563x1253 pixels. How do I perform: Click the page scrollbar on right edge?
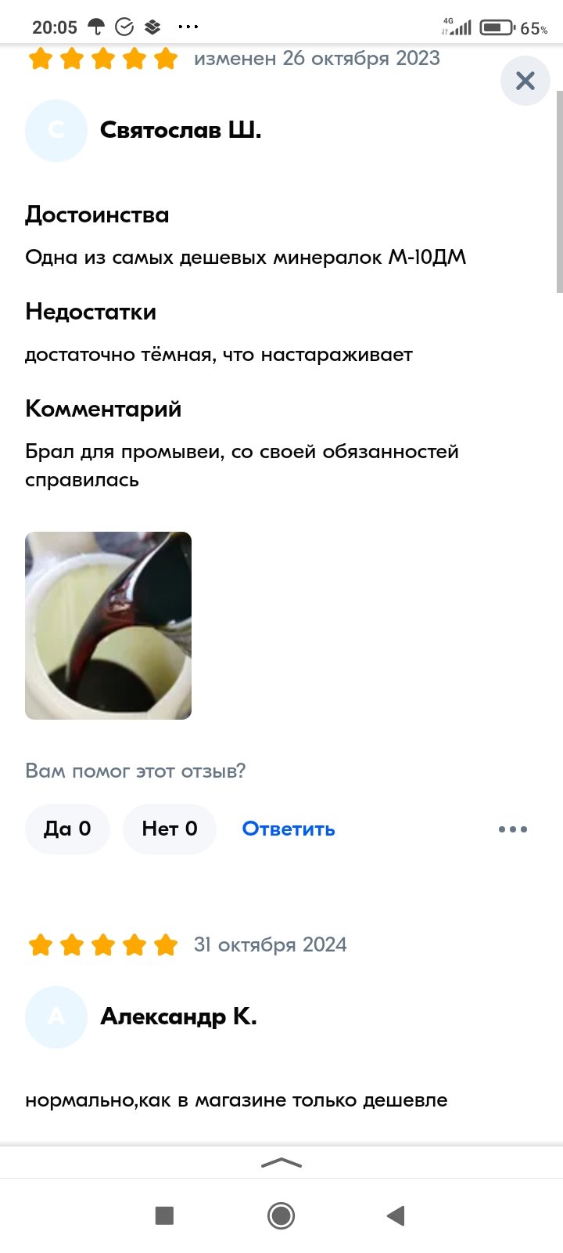559,192
